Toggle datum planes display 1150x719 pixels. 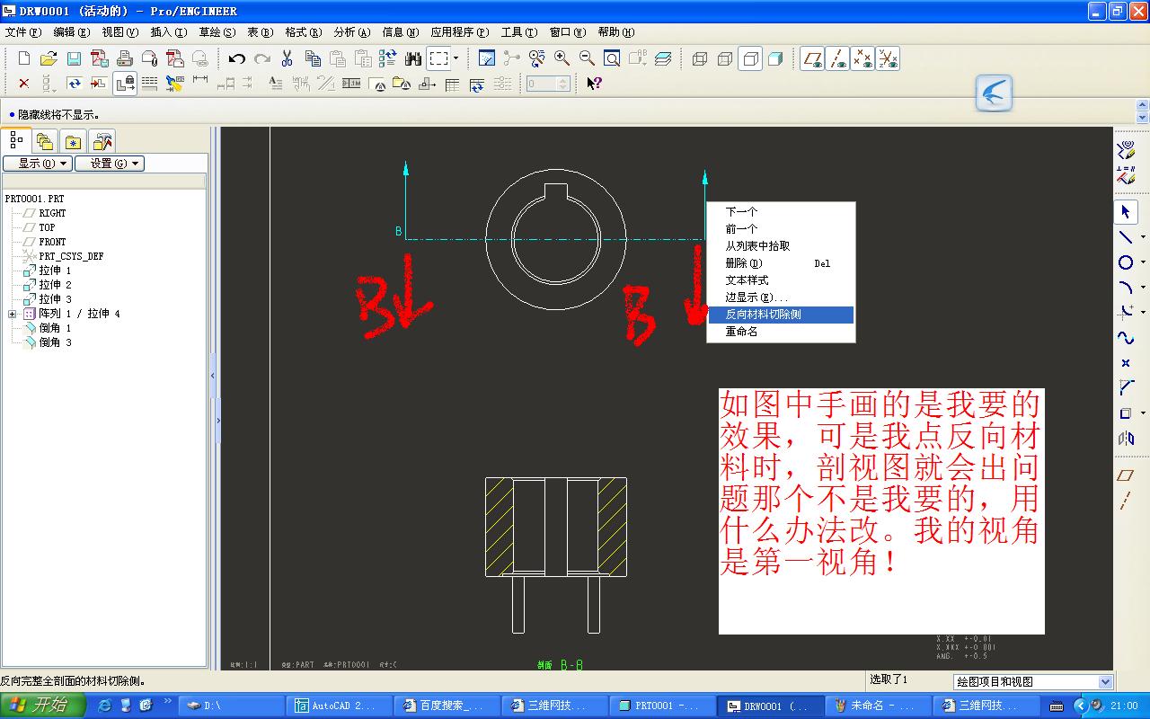tap(813, 59)
